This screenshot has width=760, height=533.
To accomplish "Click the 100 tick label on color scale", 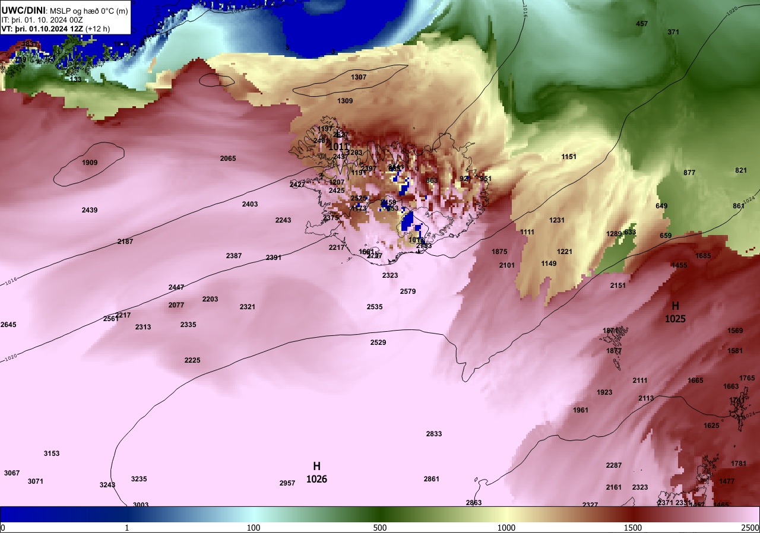I will click(254, 528).
